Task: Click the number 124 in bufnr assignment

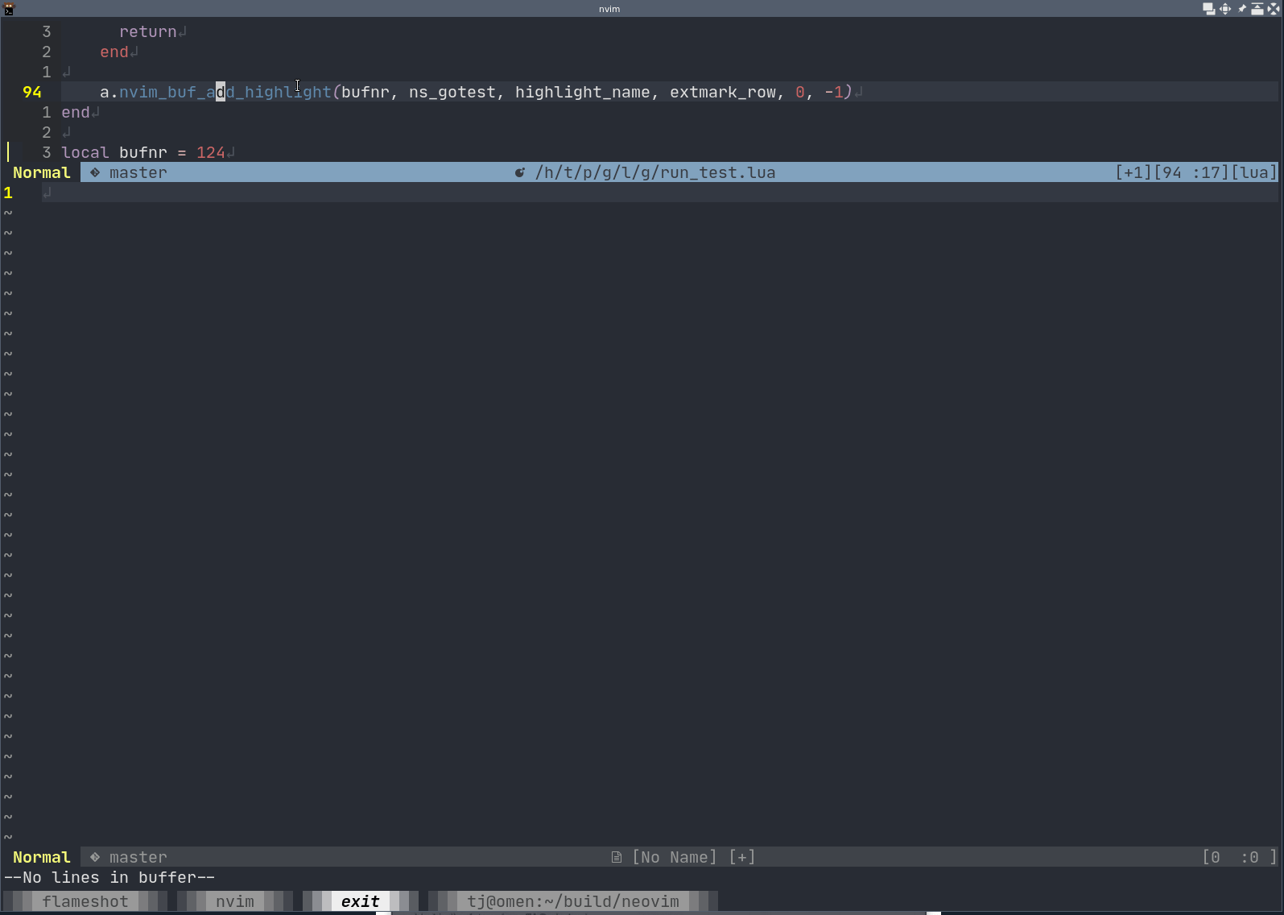Action: pos(211,152)
